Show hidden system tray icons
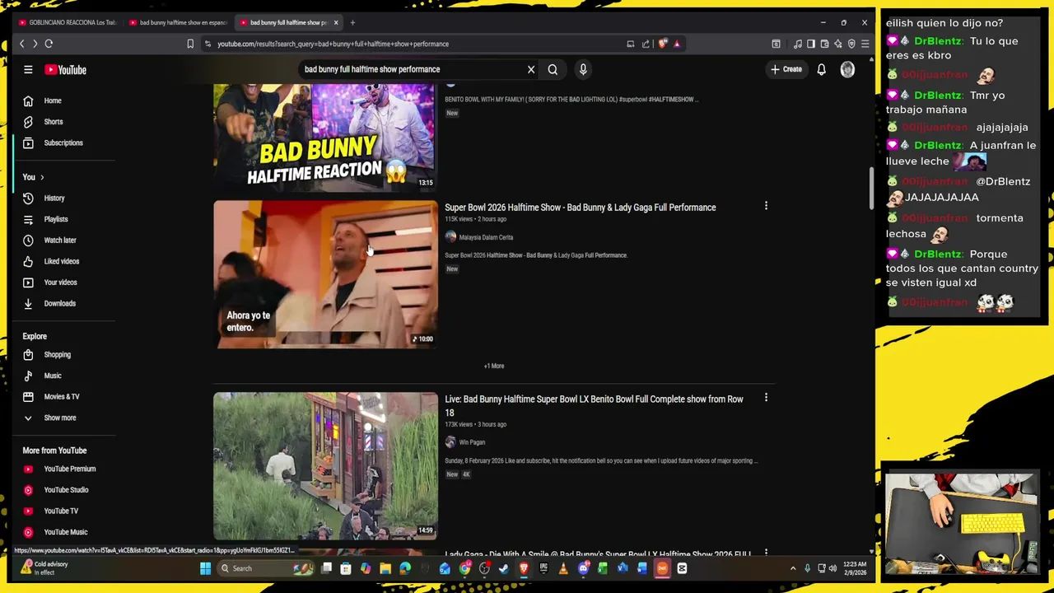 793,568
